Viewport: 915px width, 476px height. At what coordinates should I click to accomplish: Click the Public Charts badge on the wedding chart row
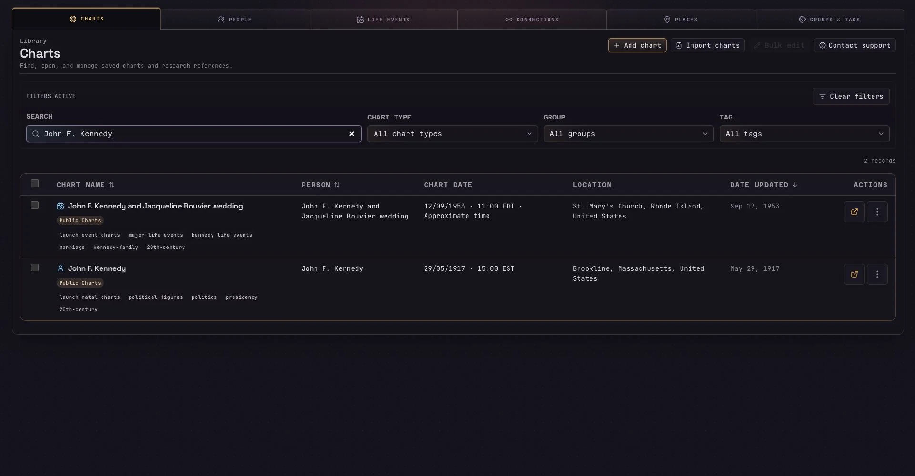click(80, 220)
